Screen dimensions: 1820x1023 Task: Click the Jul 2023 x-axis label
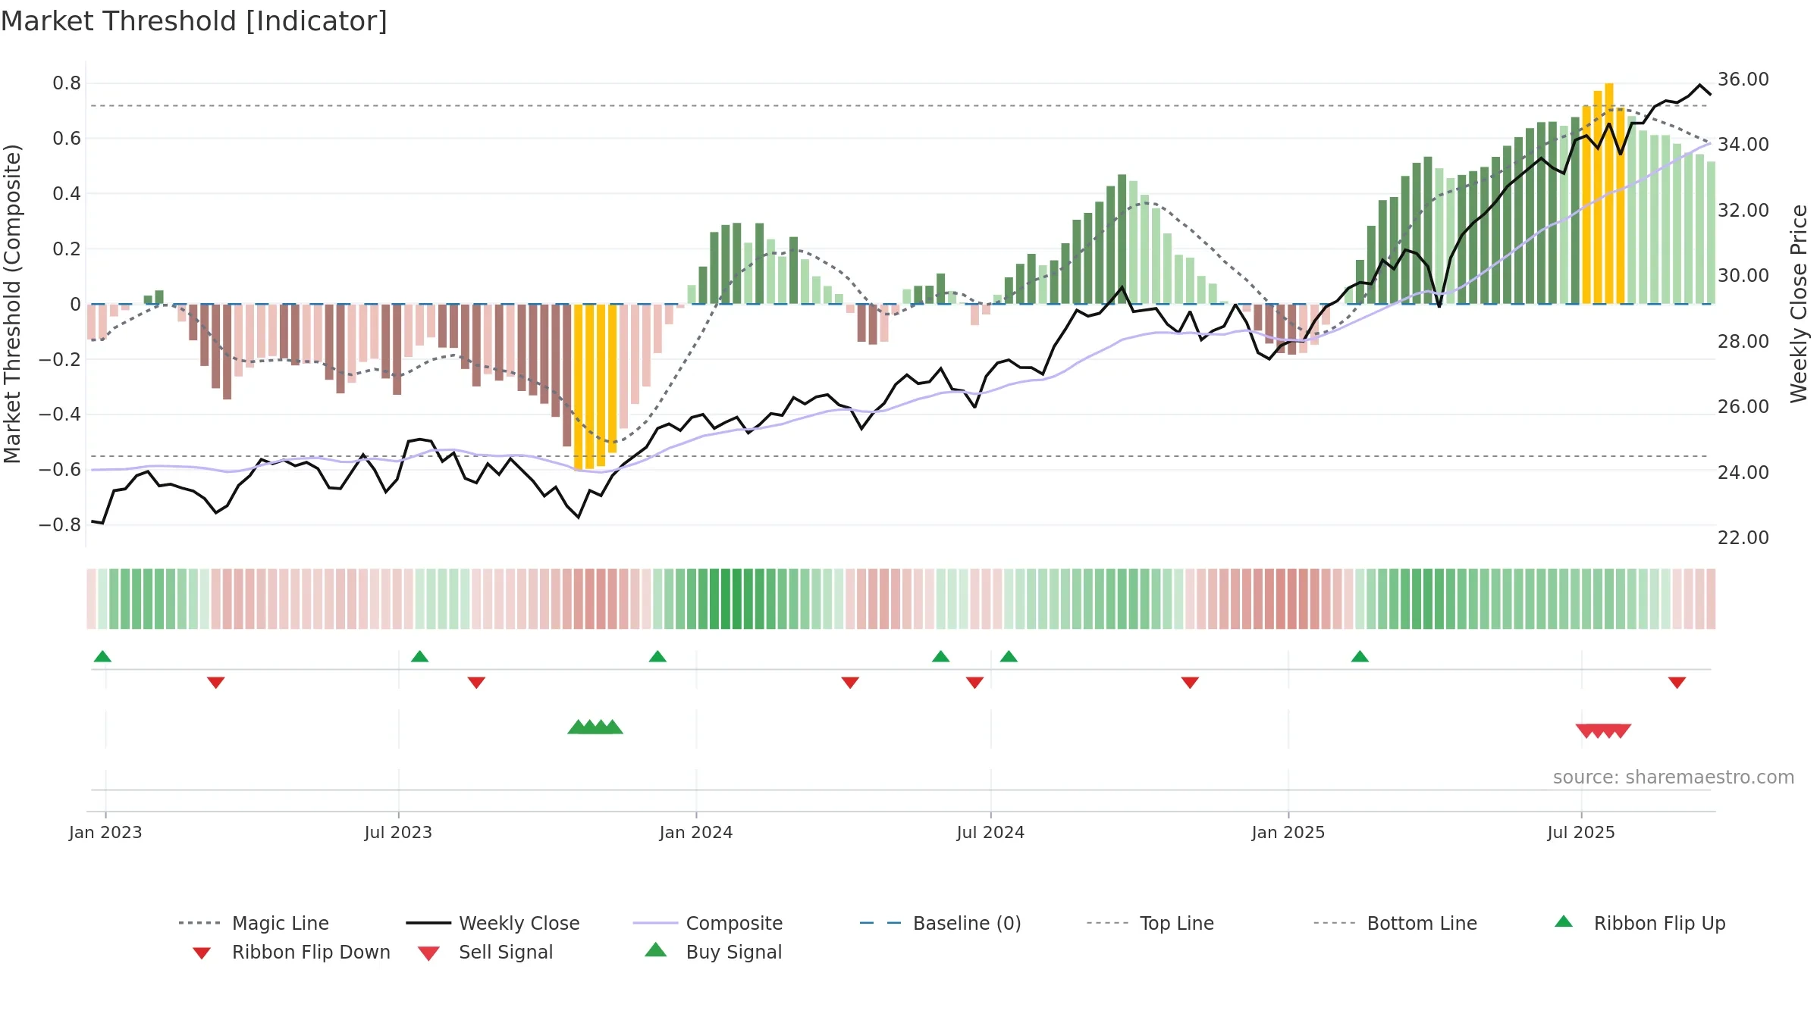click(398, 832)
